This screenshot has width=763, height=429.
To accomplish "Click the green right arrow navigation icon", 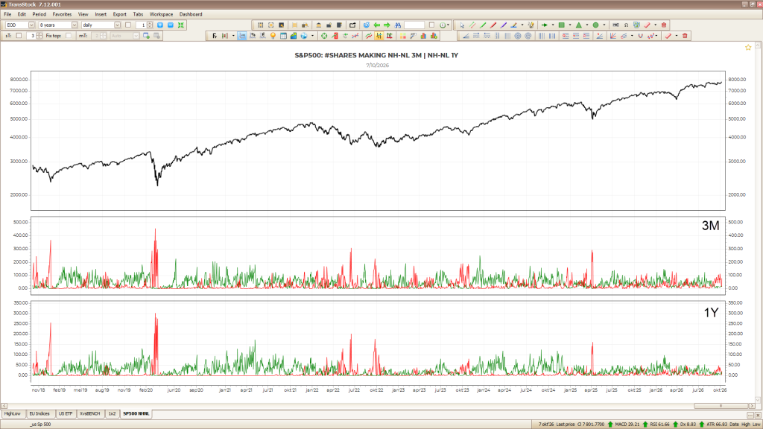I will click(x=387, y=25).
